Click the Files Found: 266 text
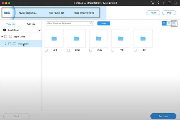Screen dimensions: 180x120 pos(56,13)
